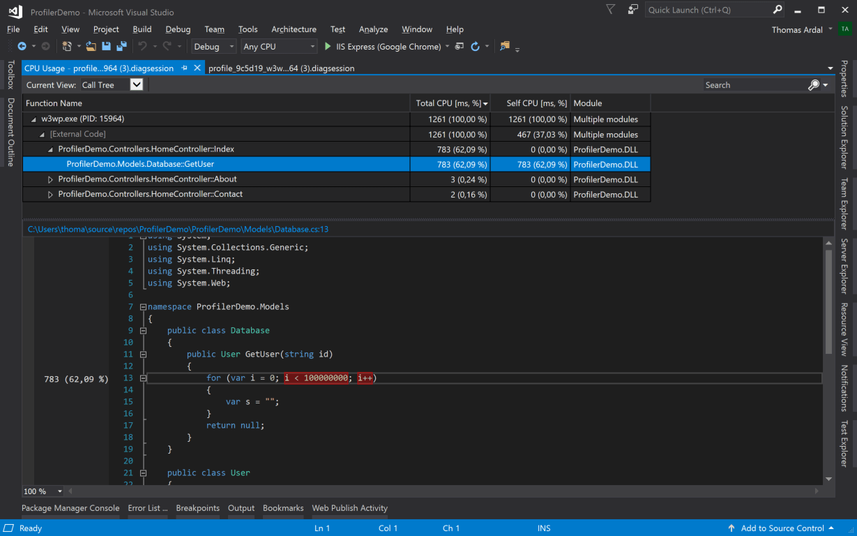Click the Send Feedback icon
857x536 pixels.
click(x=632, y=10)
